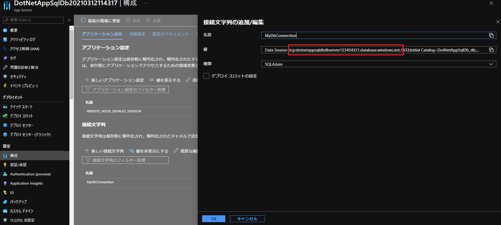501x225 pixels.
Task: Open Application Insights sidebar item
Action: click(26, 183)
